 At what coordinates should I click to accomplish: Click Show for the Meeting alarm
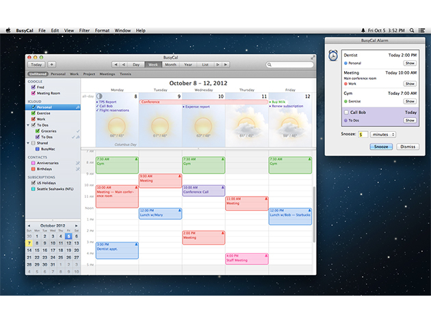410,84
